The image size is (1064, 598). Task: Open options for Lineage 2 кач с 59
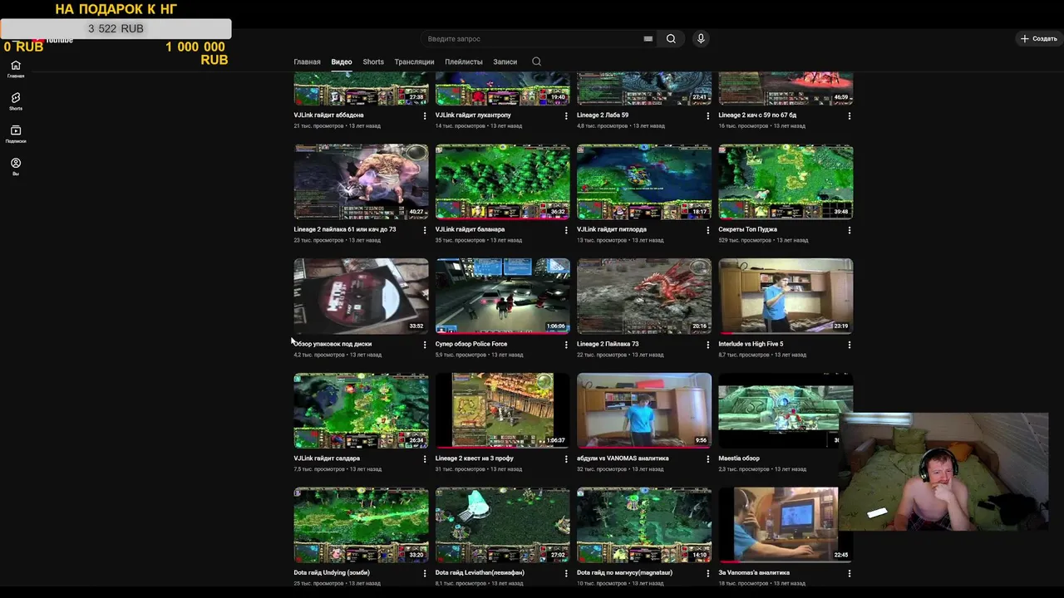click(x=849, y=115)
